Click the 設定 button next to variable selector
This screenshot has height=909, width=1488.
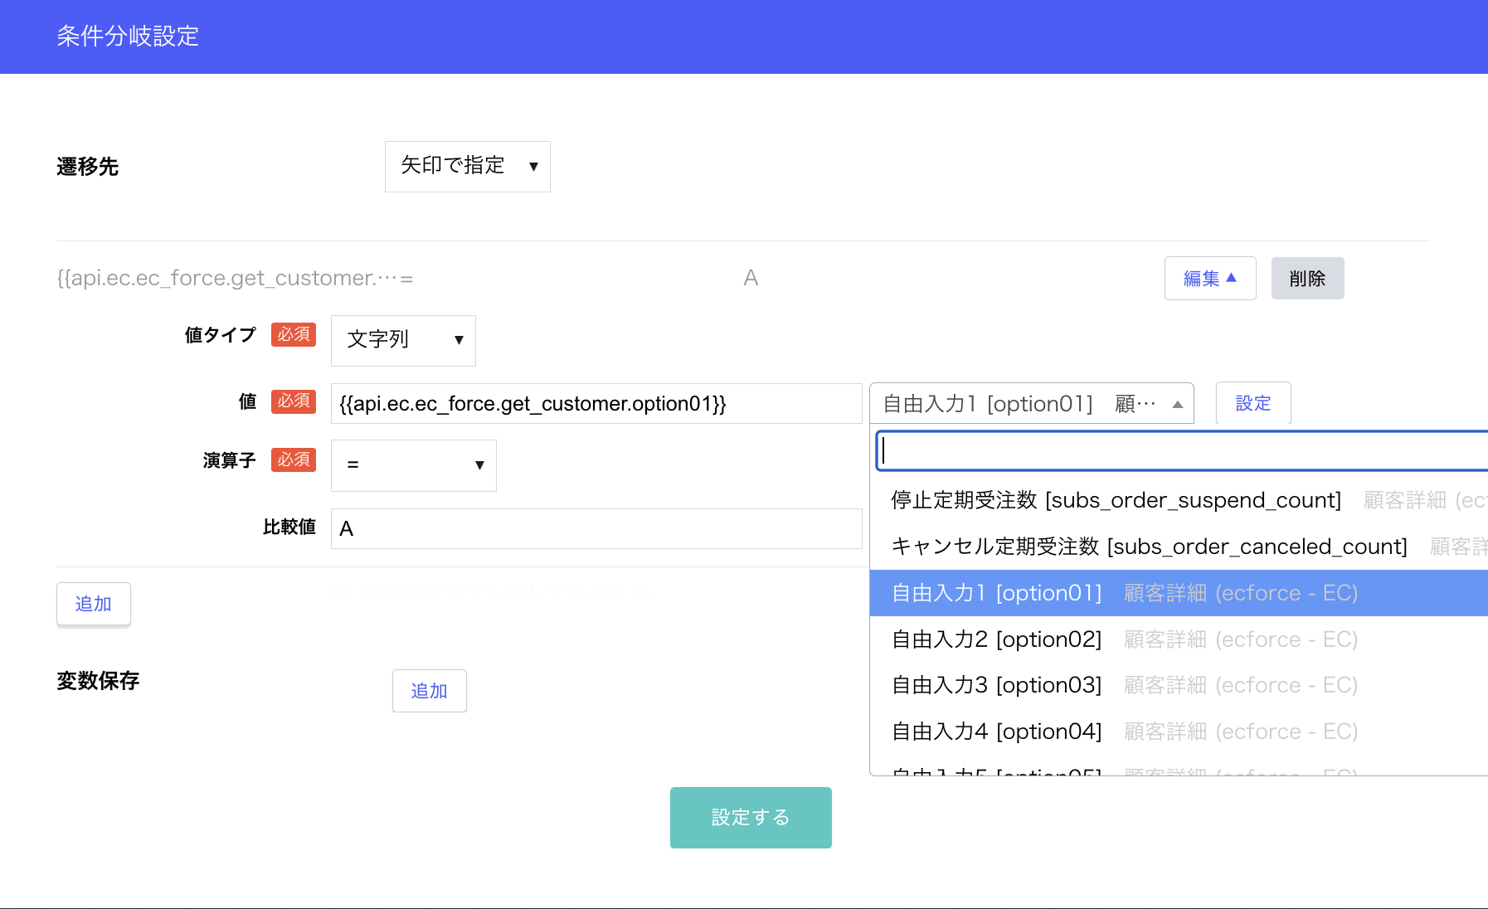tap(1253, 404)
